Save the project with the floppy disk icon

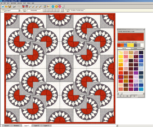point(10,7)
